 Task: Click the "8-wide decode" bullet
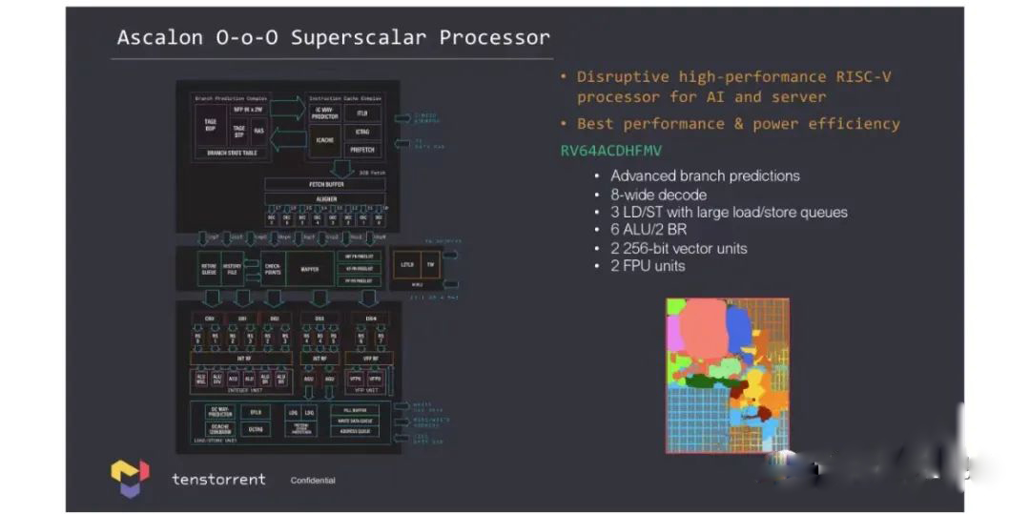(658, 195)
